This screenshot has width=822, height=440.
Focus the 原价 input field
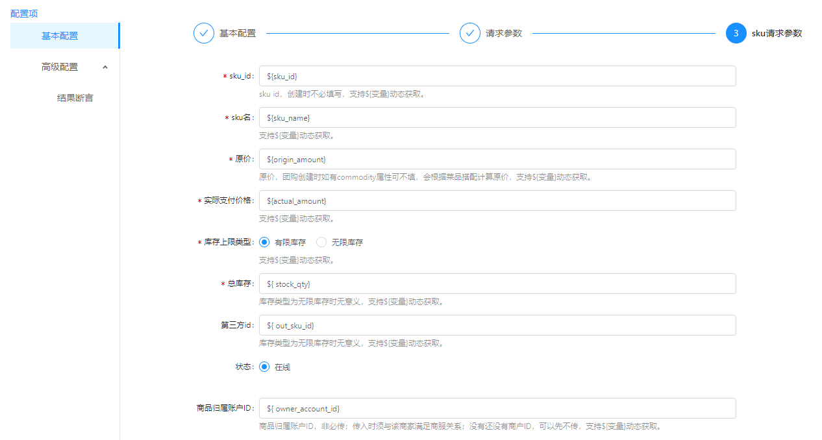pyautogui.click(x=497, y=159)
